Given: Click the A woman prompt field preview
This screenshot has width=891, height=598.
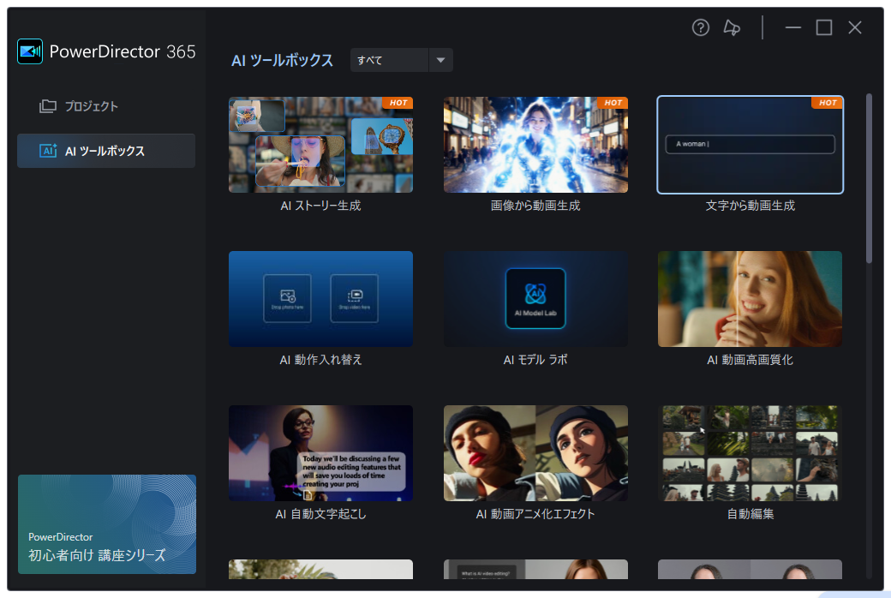Looking at the screenshot, I should pyautogui.click(x=750, y=145).
